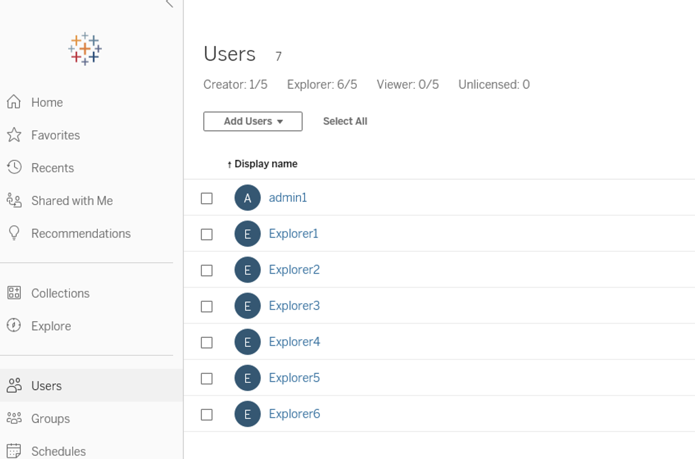The image size is (695, 459).
Task: Collapse the sidebar with the chevron arrow
Action: (168, 3)
